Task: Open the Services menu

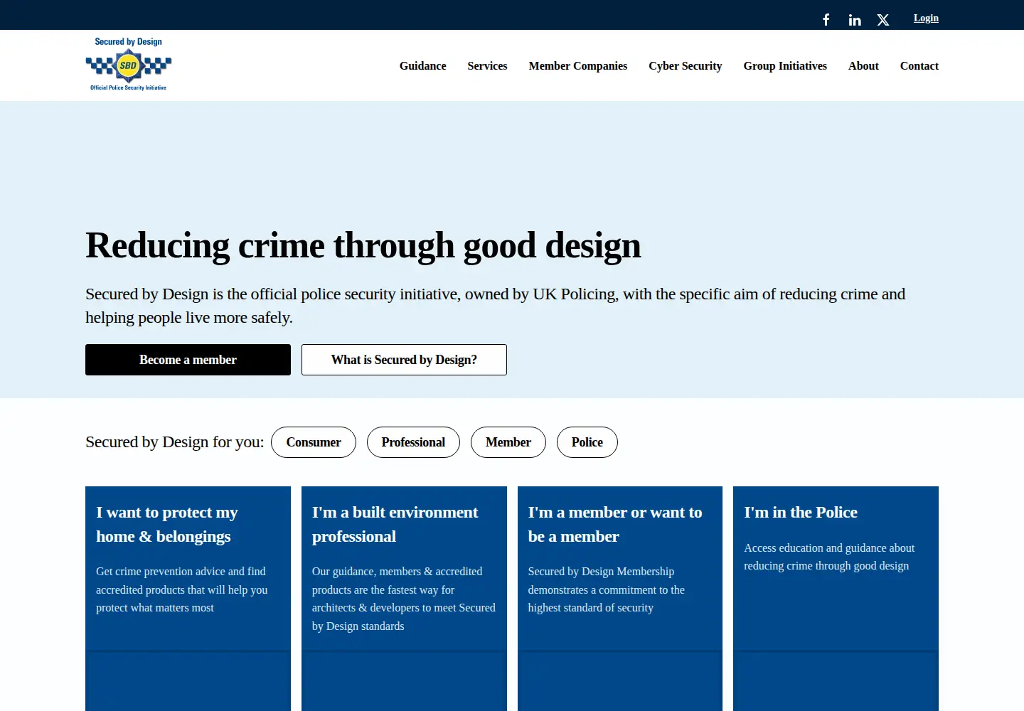Action: click(x=487, y=65)
